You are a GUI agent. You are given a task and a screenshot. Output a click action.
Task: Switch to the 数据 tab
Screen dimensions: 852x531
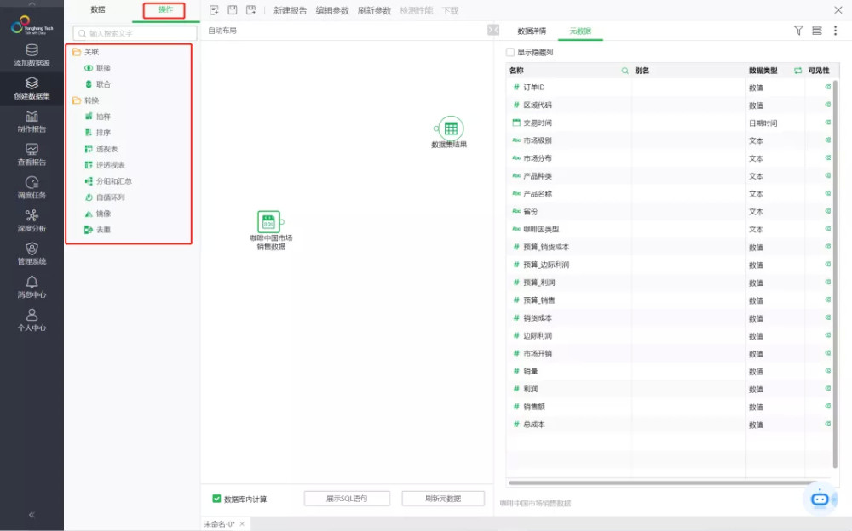click(x=98, y=9)
